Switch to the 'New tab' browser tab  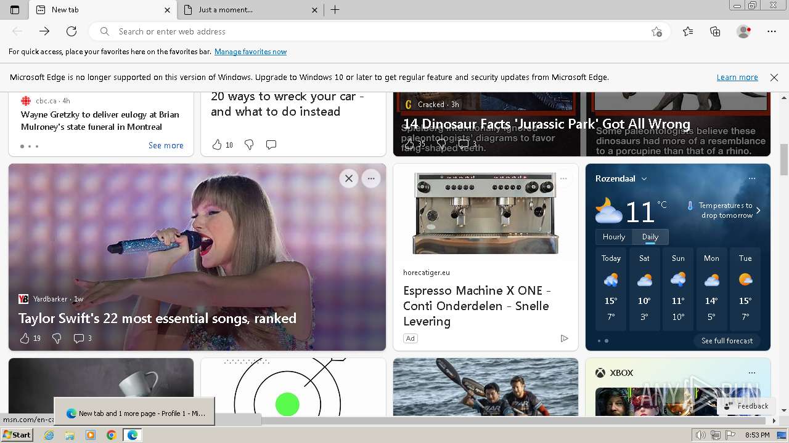(103, 10)
